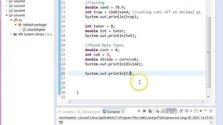
Task: Click line number 26 in the gutter
Action: pyautogui.click(x=63, y=73)
